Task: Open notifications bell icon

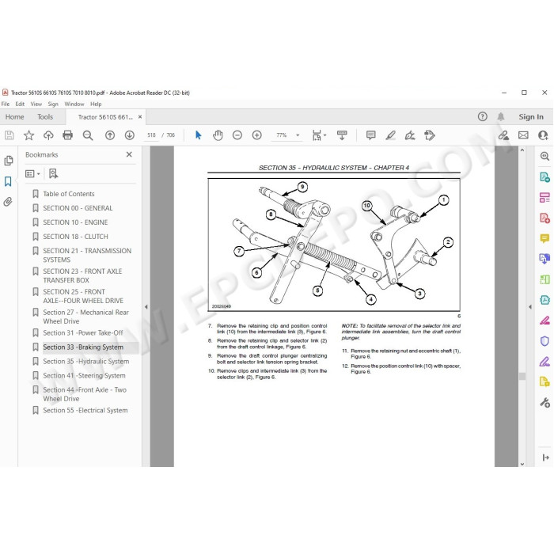Action: 501,117
